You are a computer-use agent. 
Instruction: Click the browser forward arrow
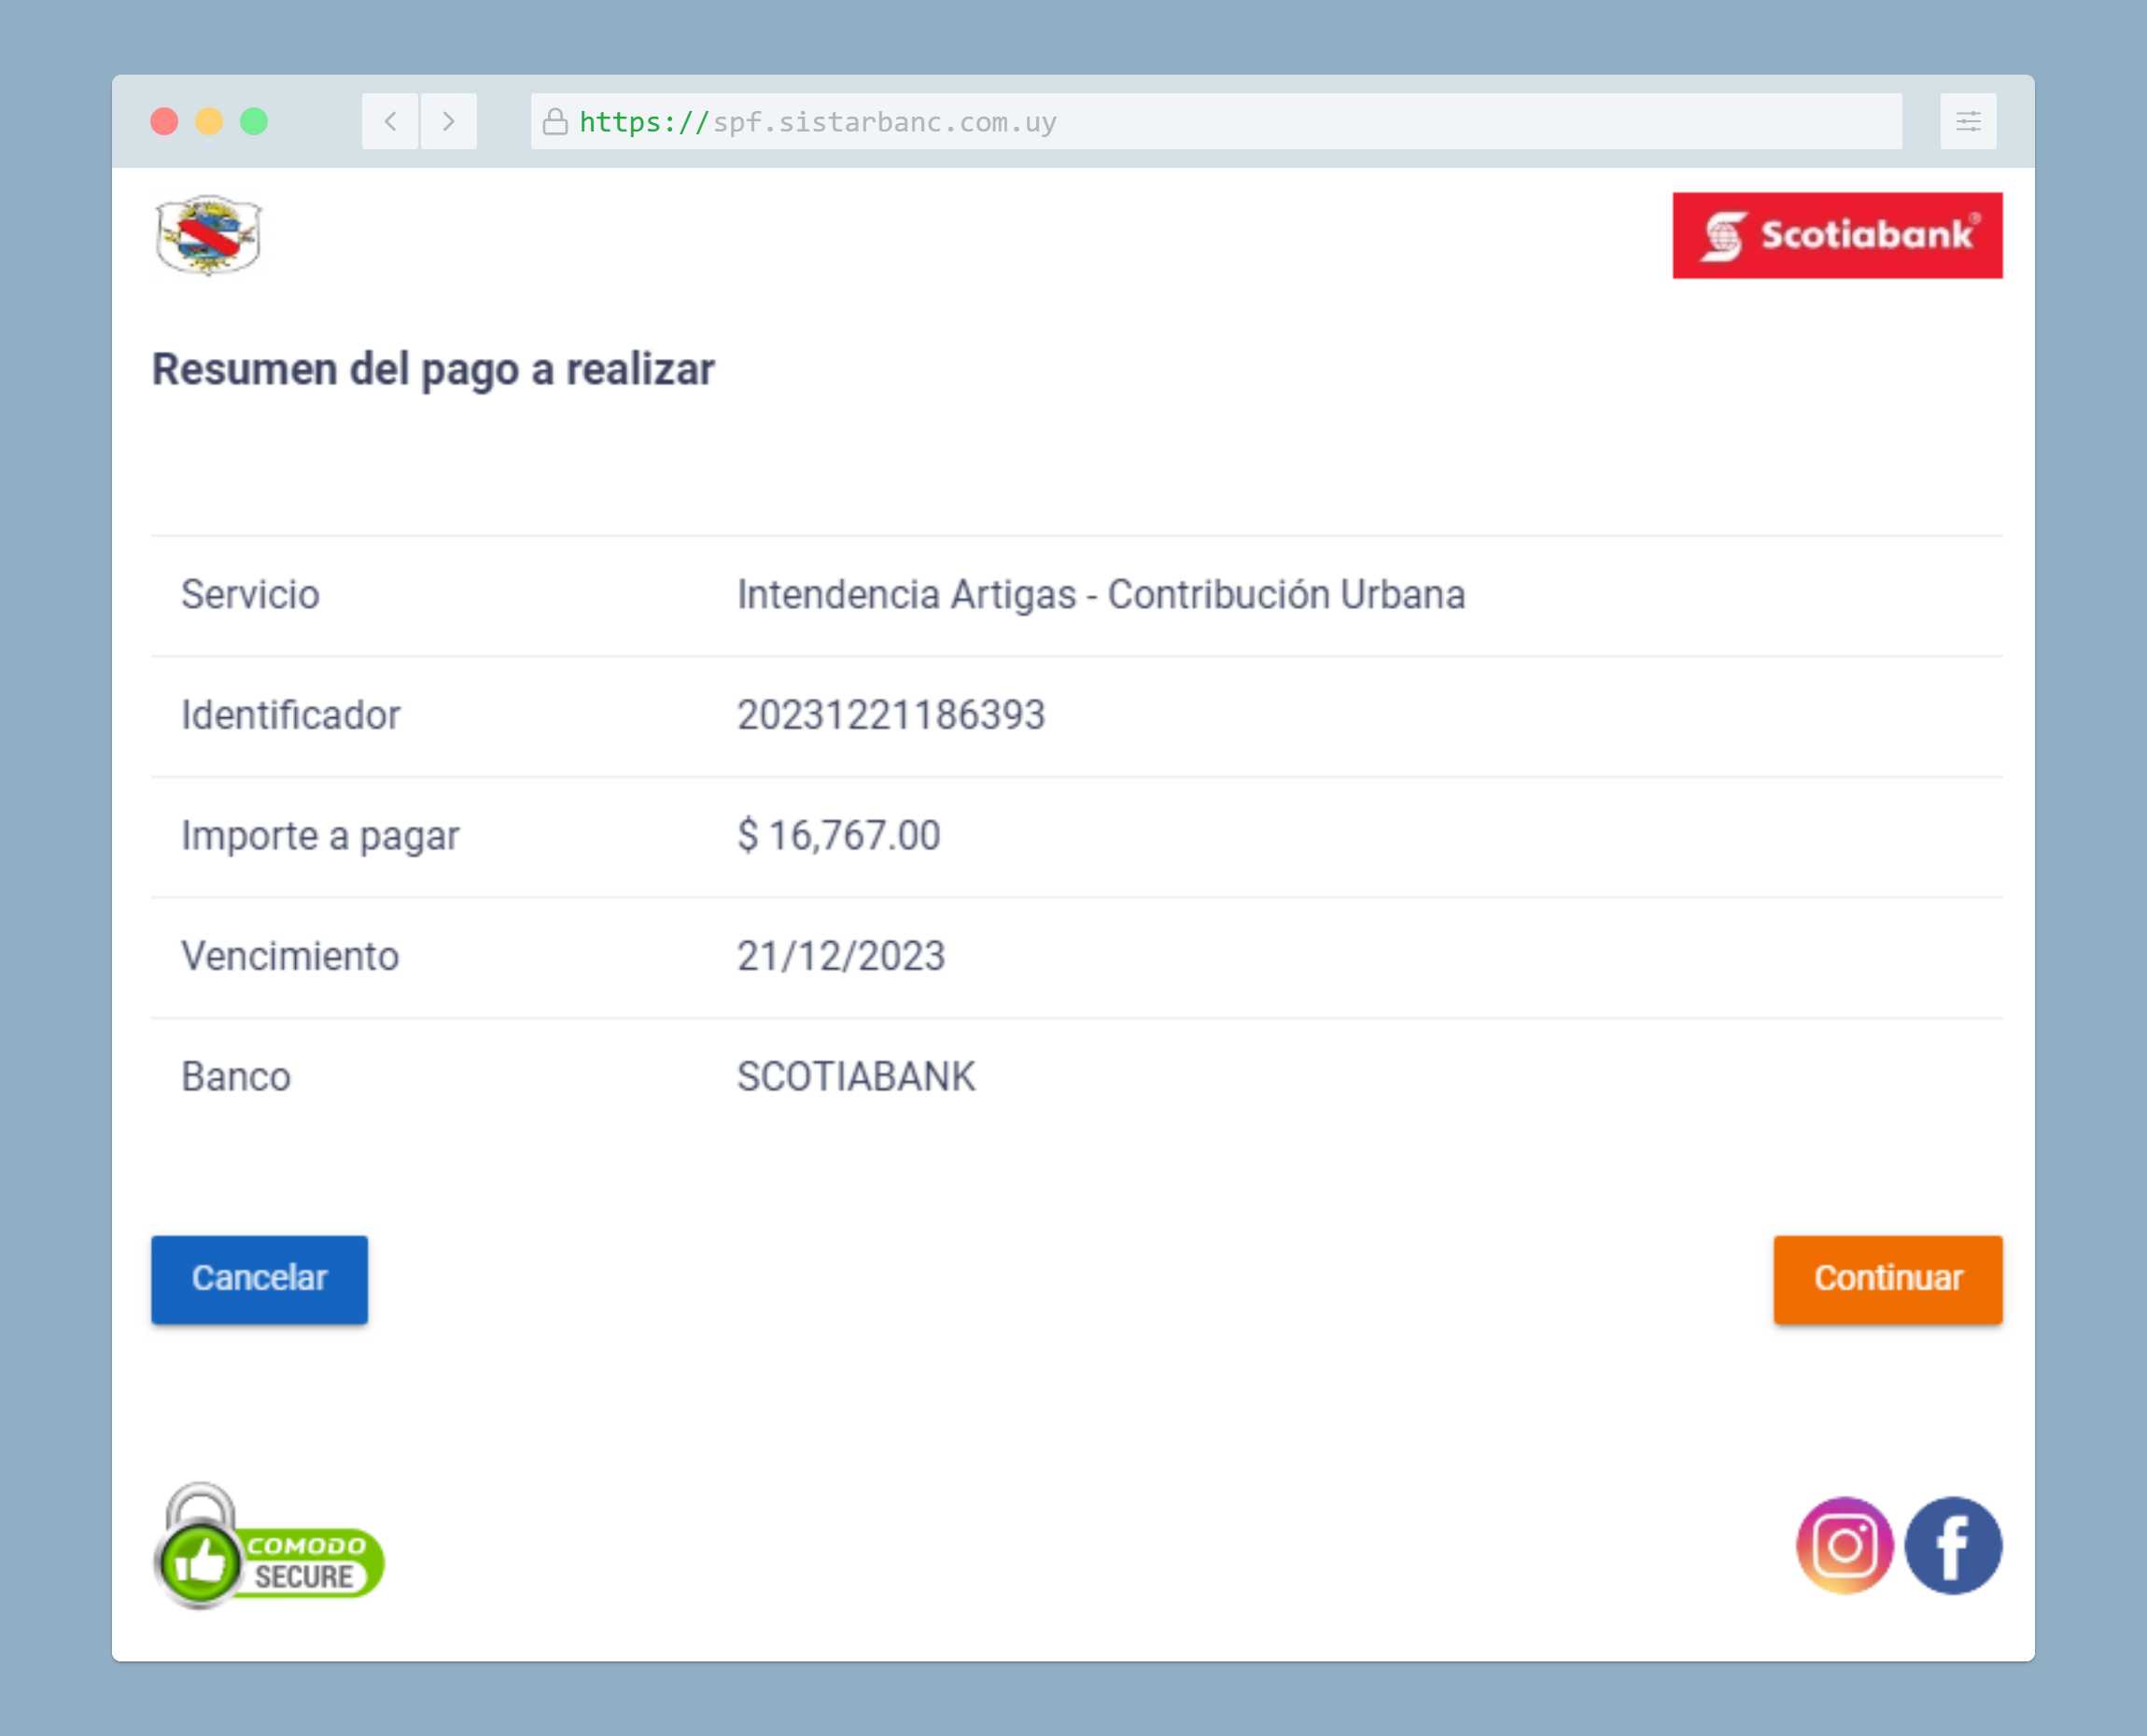click(448, 122)
